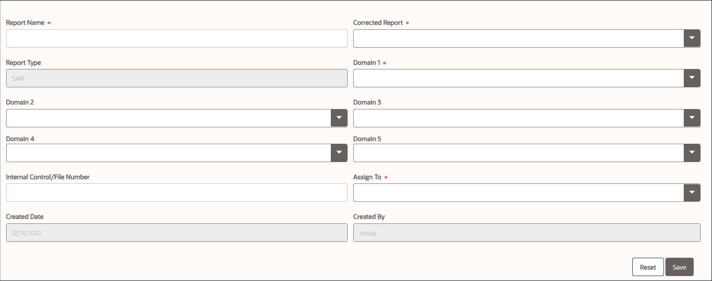Viewport: 712px width, 281px height.
Task: Expand the Domain 1 dropdown arrow
Action: pos(691,78)
